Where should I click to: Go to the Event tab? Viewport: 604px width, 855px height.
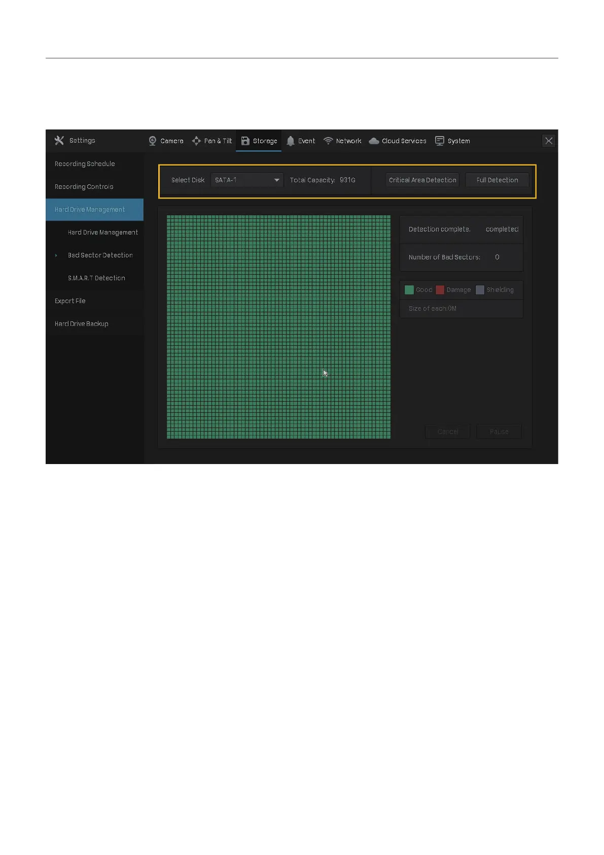click(x=301, y=141)
